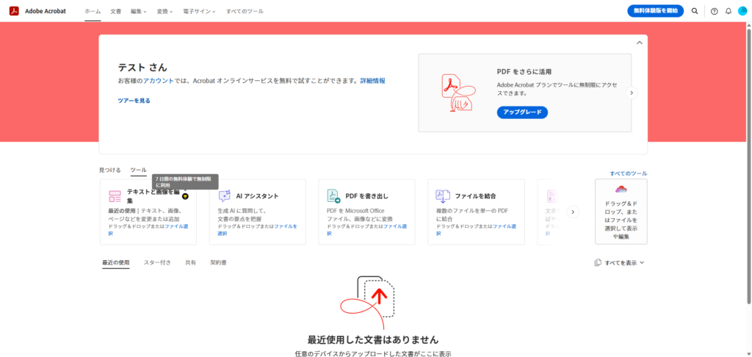
Task: Expand the 電子サイン menu dropdown
Action: pos(199,11)
